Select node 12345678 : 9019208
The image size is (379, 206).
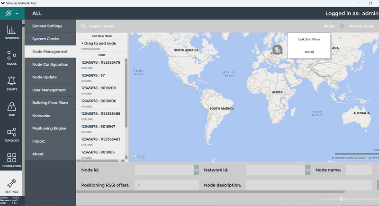pyautogui.click(x=100, y=90)
